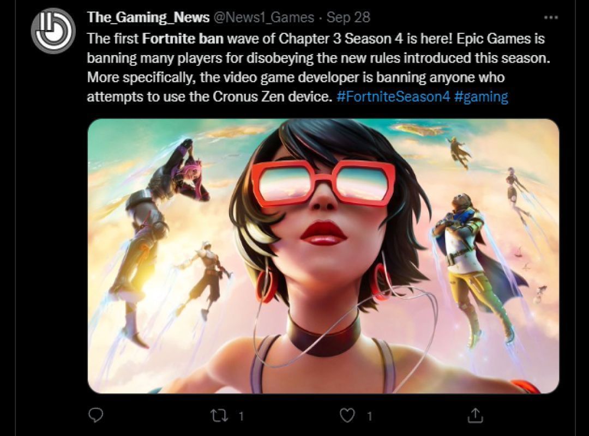The width and height of the screenshot is (589, 436).
Task: Open the Sep 28 timestamp link
Action: [x=348, y=17]
